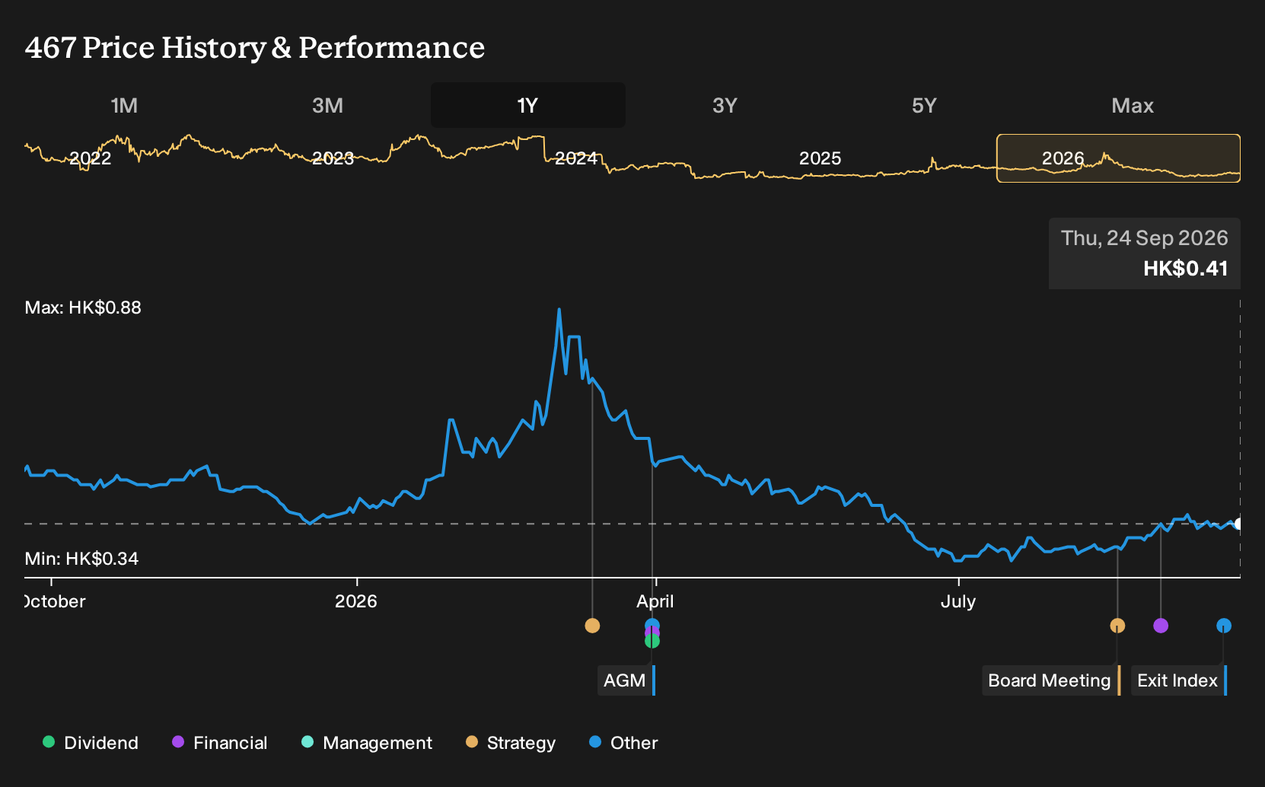
Task: Toggle the Management event filter
Action: tap(367, 743)
